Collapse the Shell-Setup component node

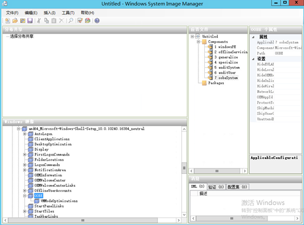pyautogui.click(x=18, y=129)
